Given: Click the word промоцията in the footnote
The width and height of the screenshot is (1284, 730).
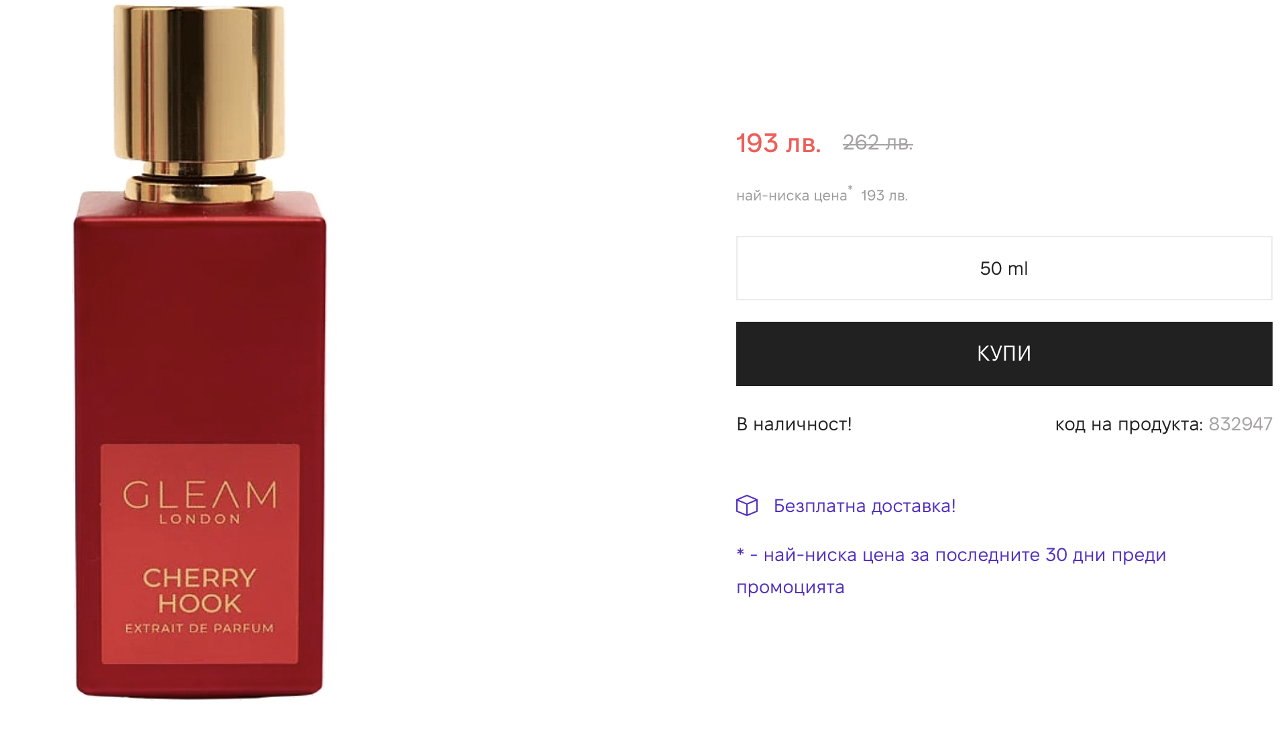Looking at the screenshot, I should click(790, 587).
